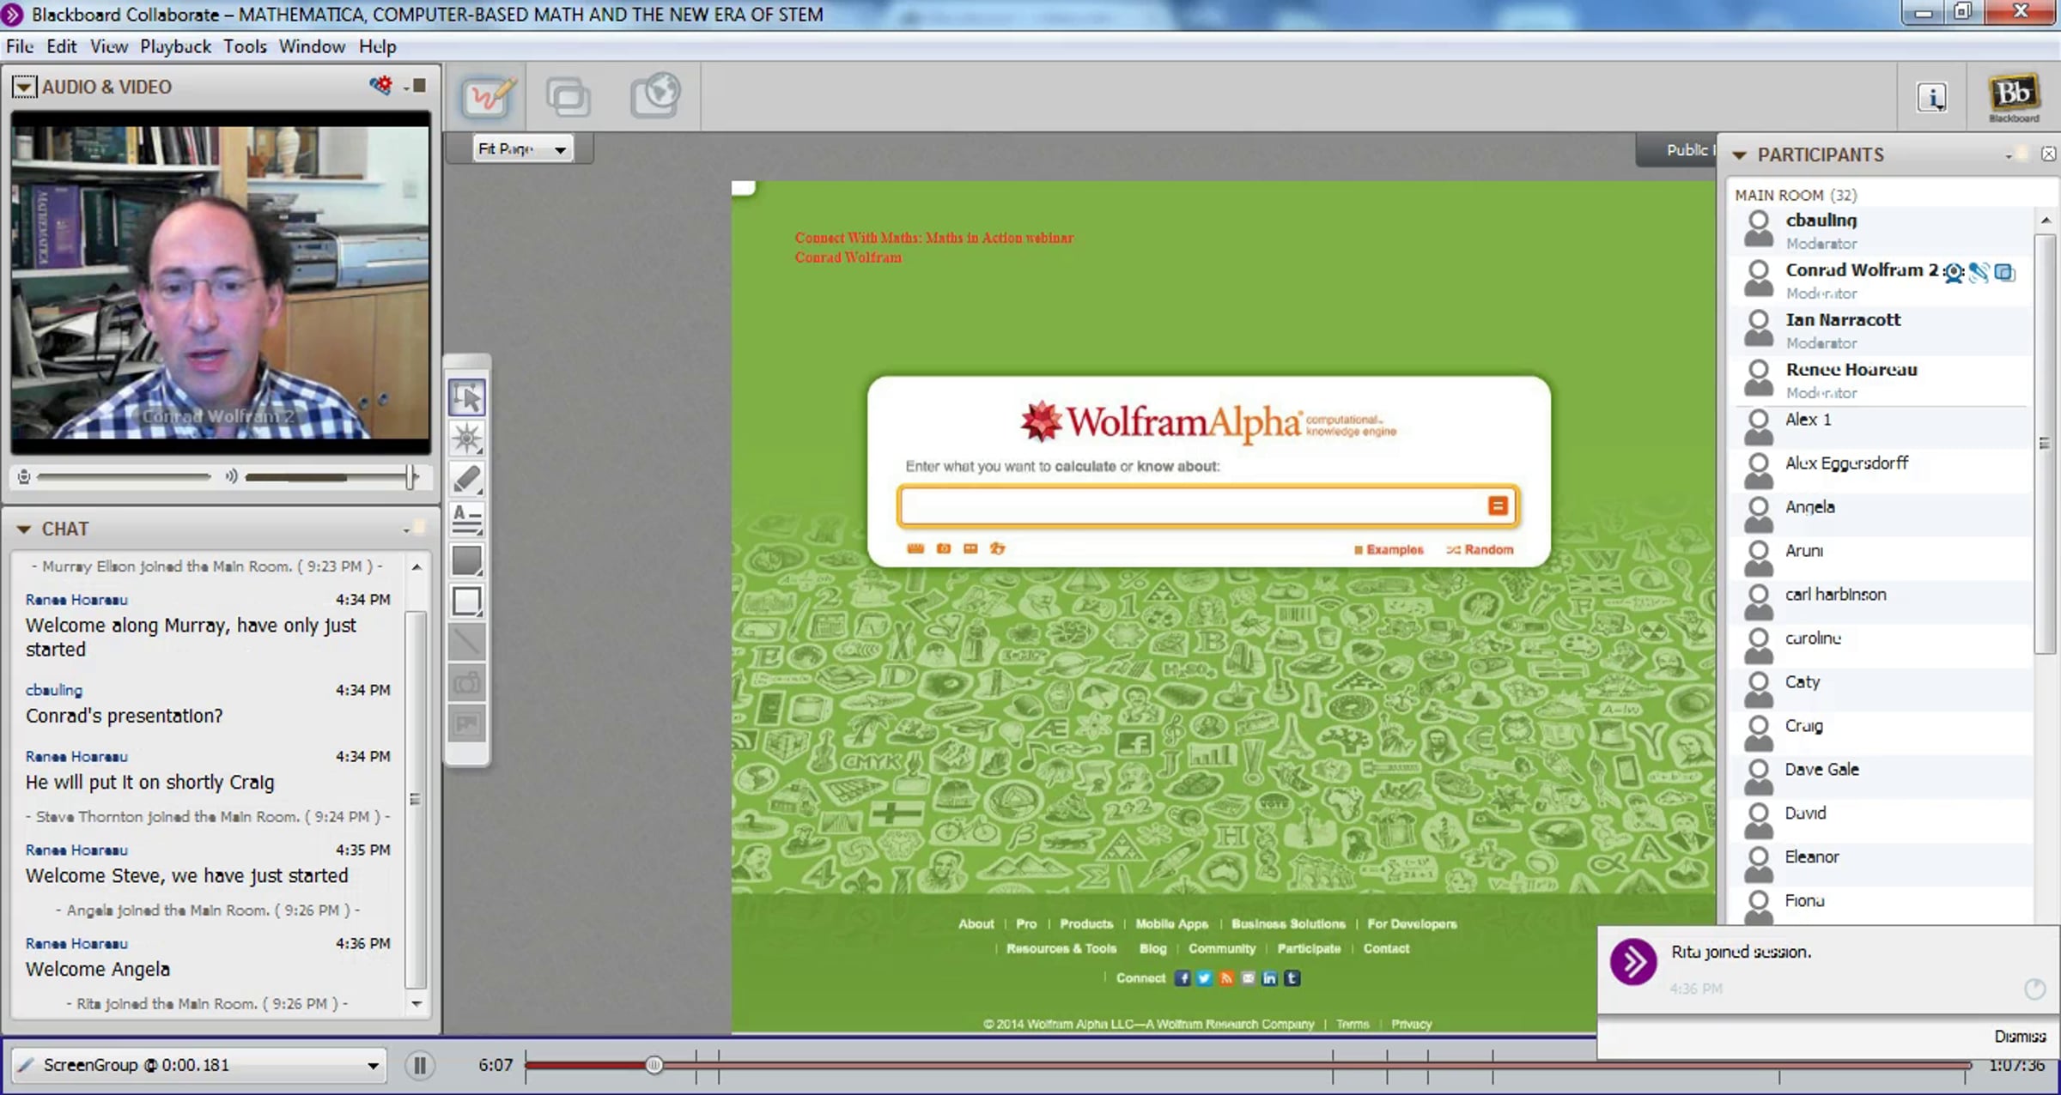Open the Help menu
Screen dimensions: 2061x1095
pyautogui.click(x=378, y=46)
